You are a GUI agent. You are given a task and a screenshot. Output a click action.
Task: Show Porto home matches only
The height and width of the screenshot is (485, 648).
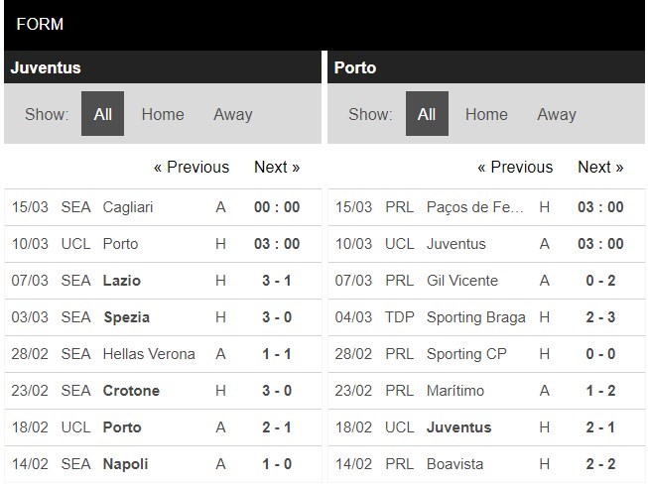(x=486, y=114)
